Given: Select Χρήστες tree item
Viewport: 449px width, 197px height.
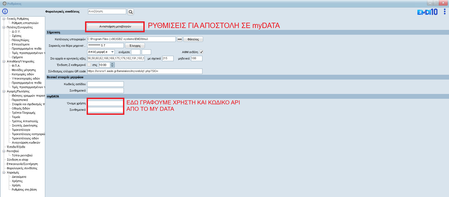Looking at the screenshot, I should (x=17, y=181).
